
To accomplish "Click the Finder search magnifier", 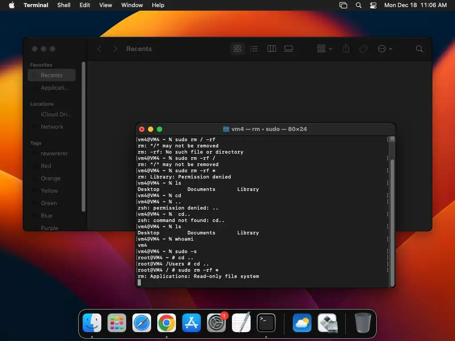I will (419, 49).
